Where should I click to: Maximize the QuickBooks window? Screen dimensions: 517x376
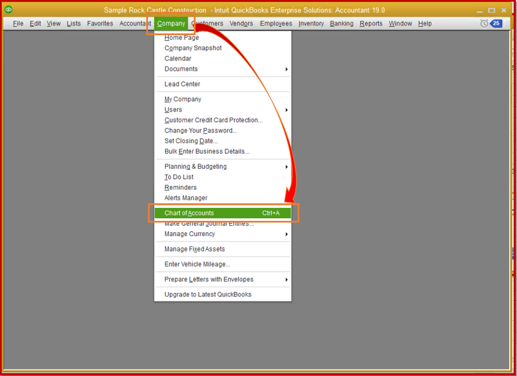point(491,10)
